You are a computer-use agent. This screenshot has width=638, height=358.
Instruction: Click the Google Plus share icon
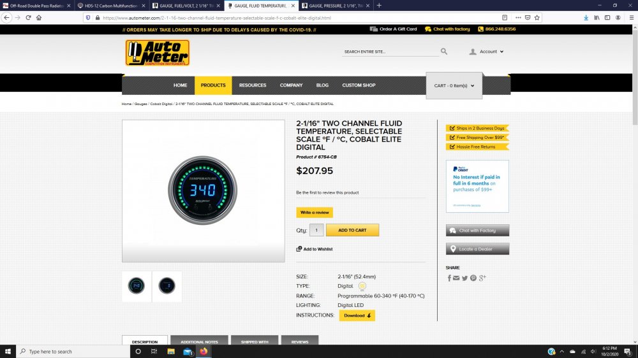pyautogui.click(x=482, y=278)
